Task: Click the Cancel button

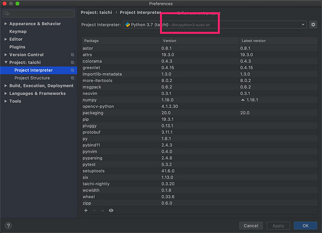Action: click(251, 225)
